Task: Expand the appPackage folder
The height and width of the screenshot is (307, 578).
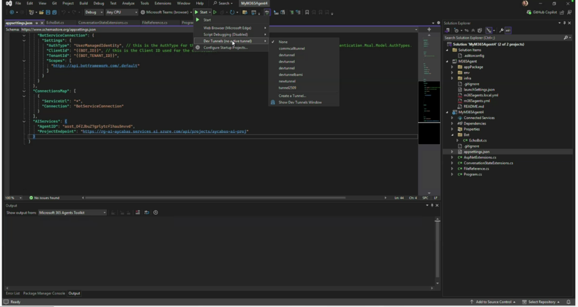Action: [452, 67]
